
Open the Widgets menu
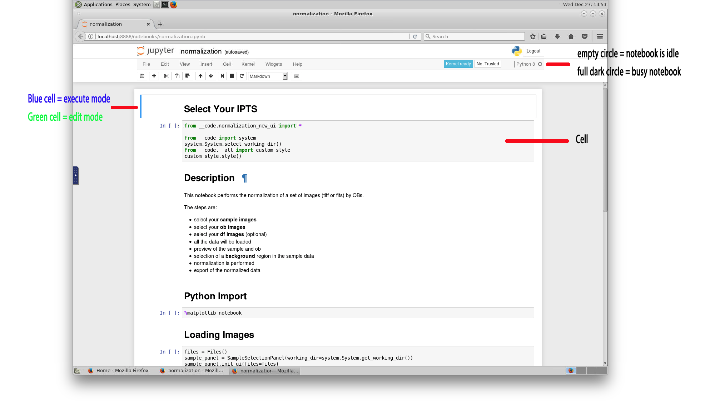[274, 64]
